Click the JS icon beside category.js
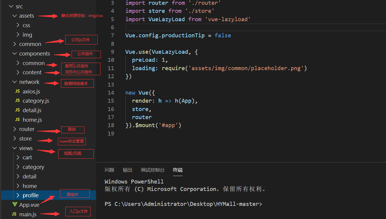The width and height of the screenshot is (386, 219). [x=18, y=101]
